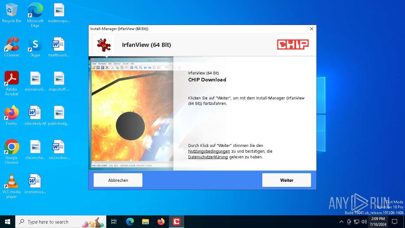Select VLC media player shortcut
Screen dimensions: 405x228
coord(12,186)
